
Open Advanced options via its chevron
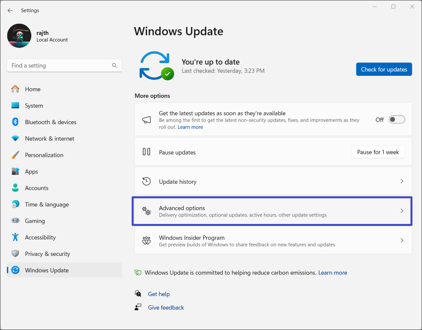[x=402, y=211]
